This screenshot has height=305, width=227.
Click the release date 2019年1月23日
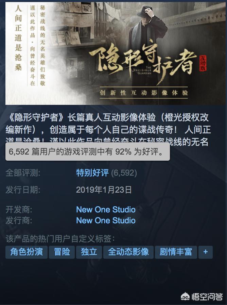click(x=104, y=190)
